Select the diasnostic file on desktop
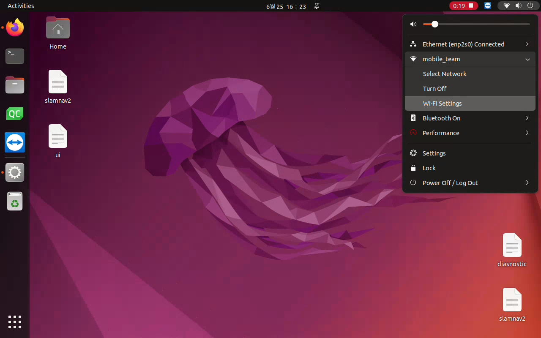Screen dimensions: 541x338 click(x=512, y=251)
